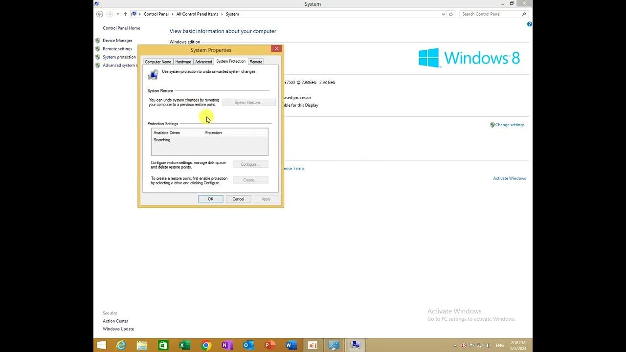Open Windows Store from taskbar
This screenshot has width=626, height=352.
point(163,345)
